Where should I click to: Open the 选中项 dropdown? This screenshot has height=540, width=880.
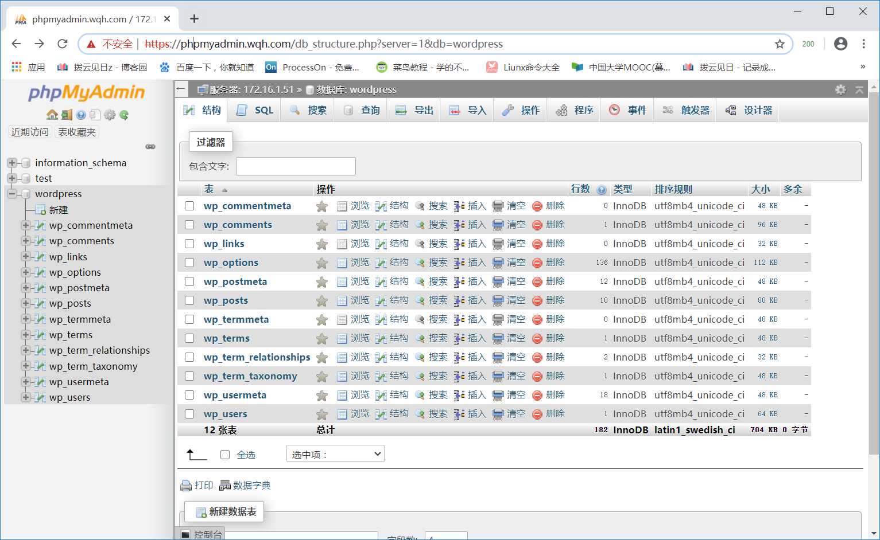(335, 454)
